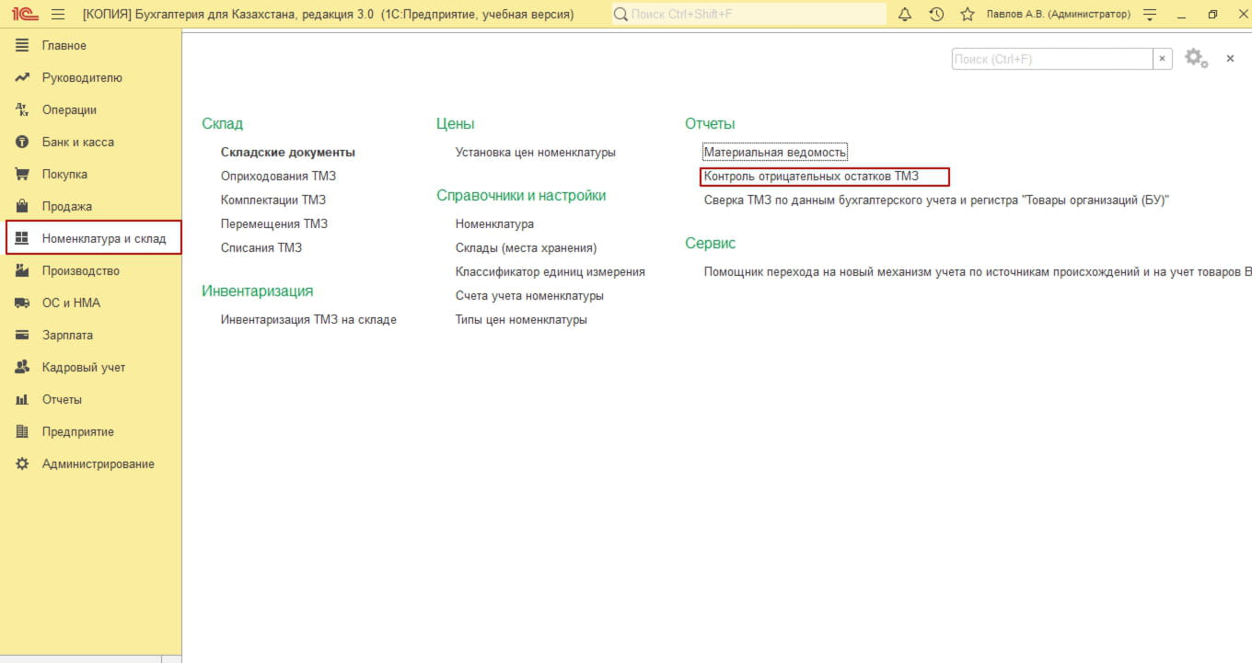Clear the section search field with X
The image size is (1252, 663).
tap(1163, 59)
